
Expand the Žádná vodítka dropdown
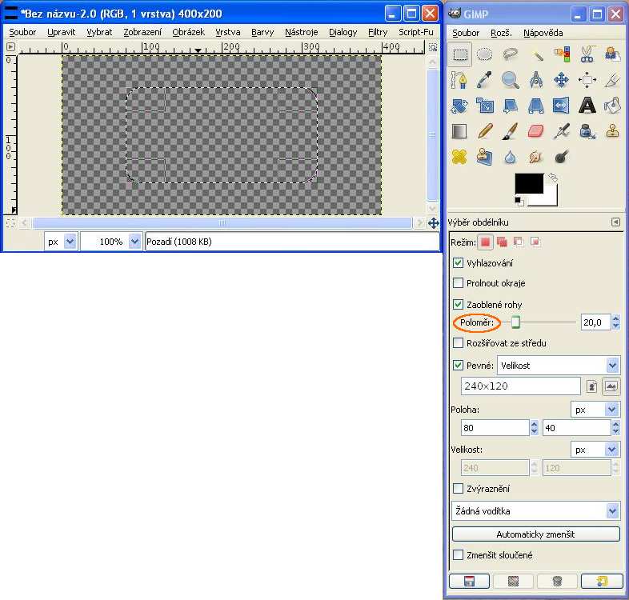click(535, 510)
